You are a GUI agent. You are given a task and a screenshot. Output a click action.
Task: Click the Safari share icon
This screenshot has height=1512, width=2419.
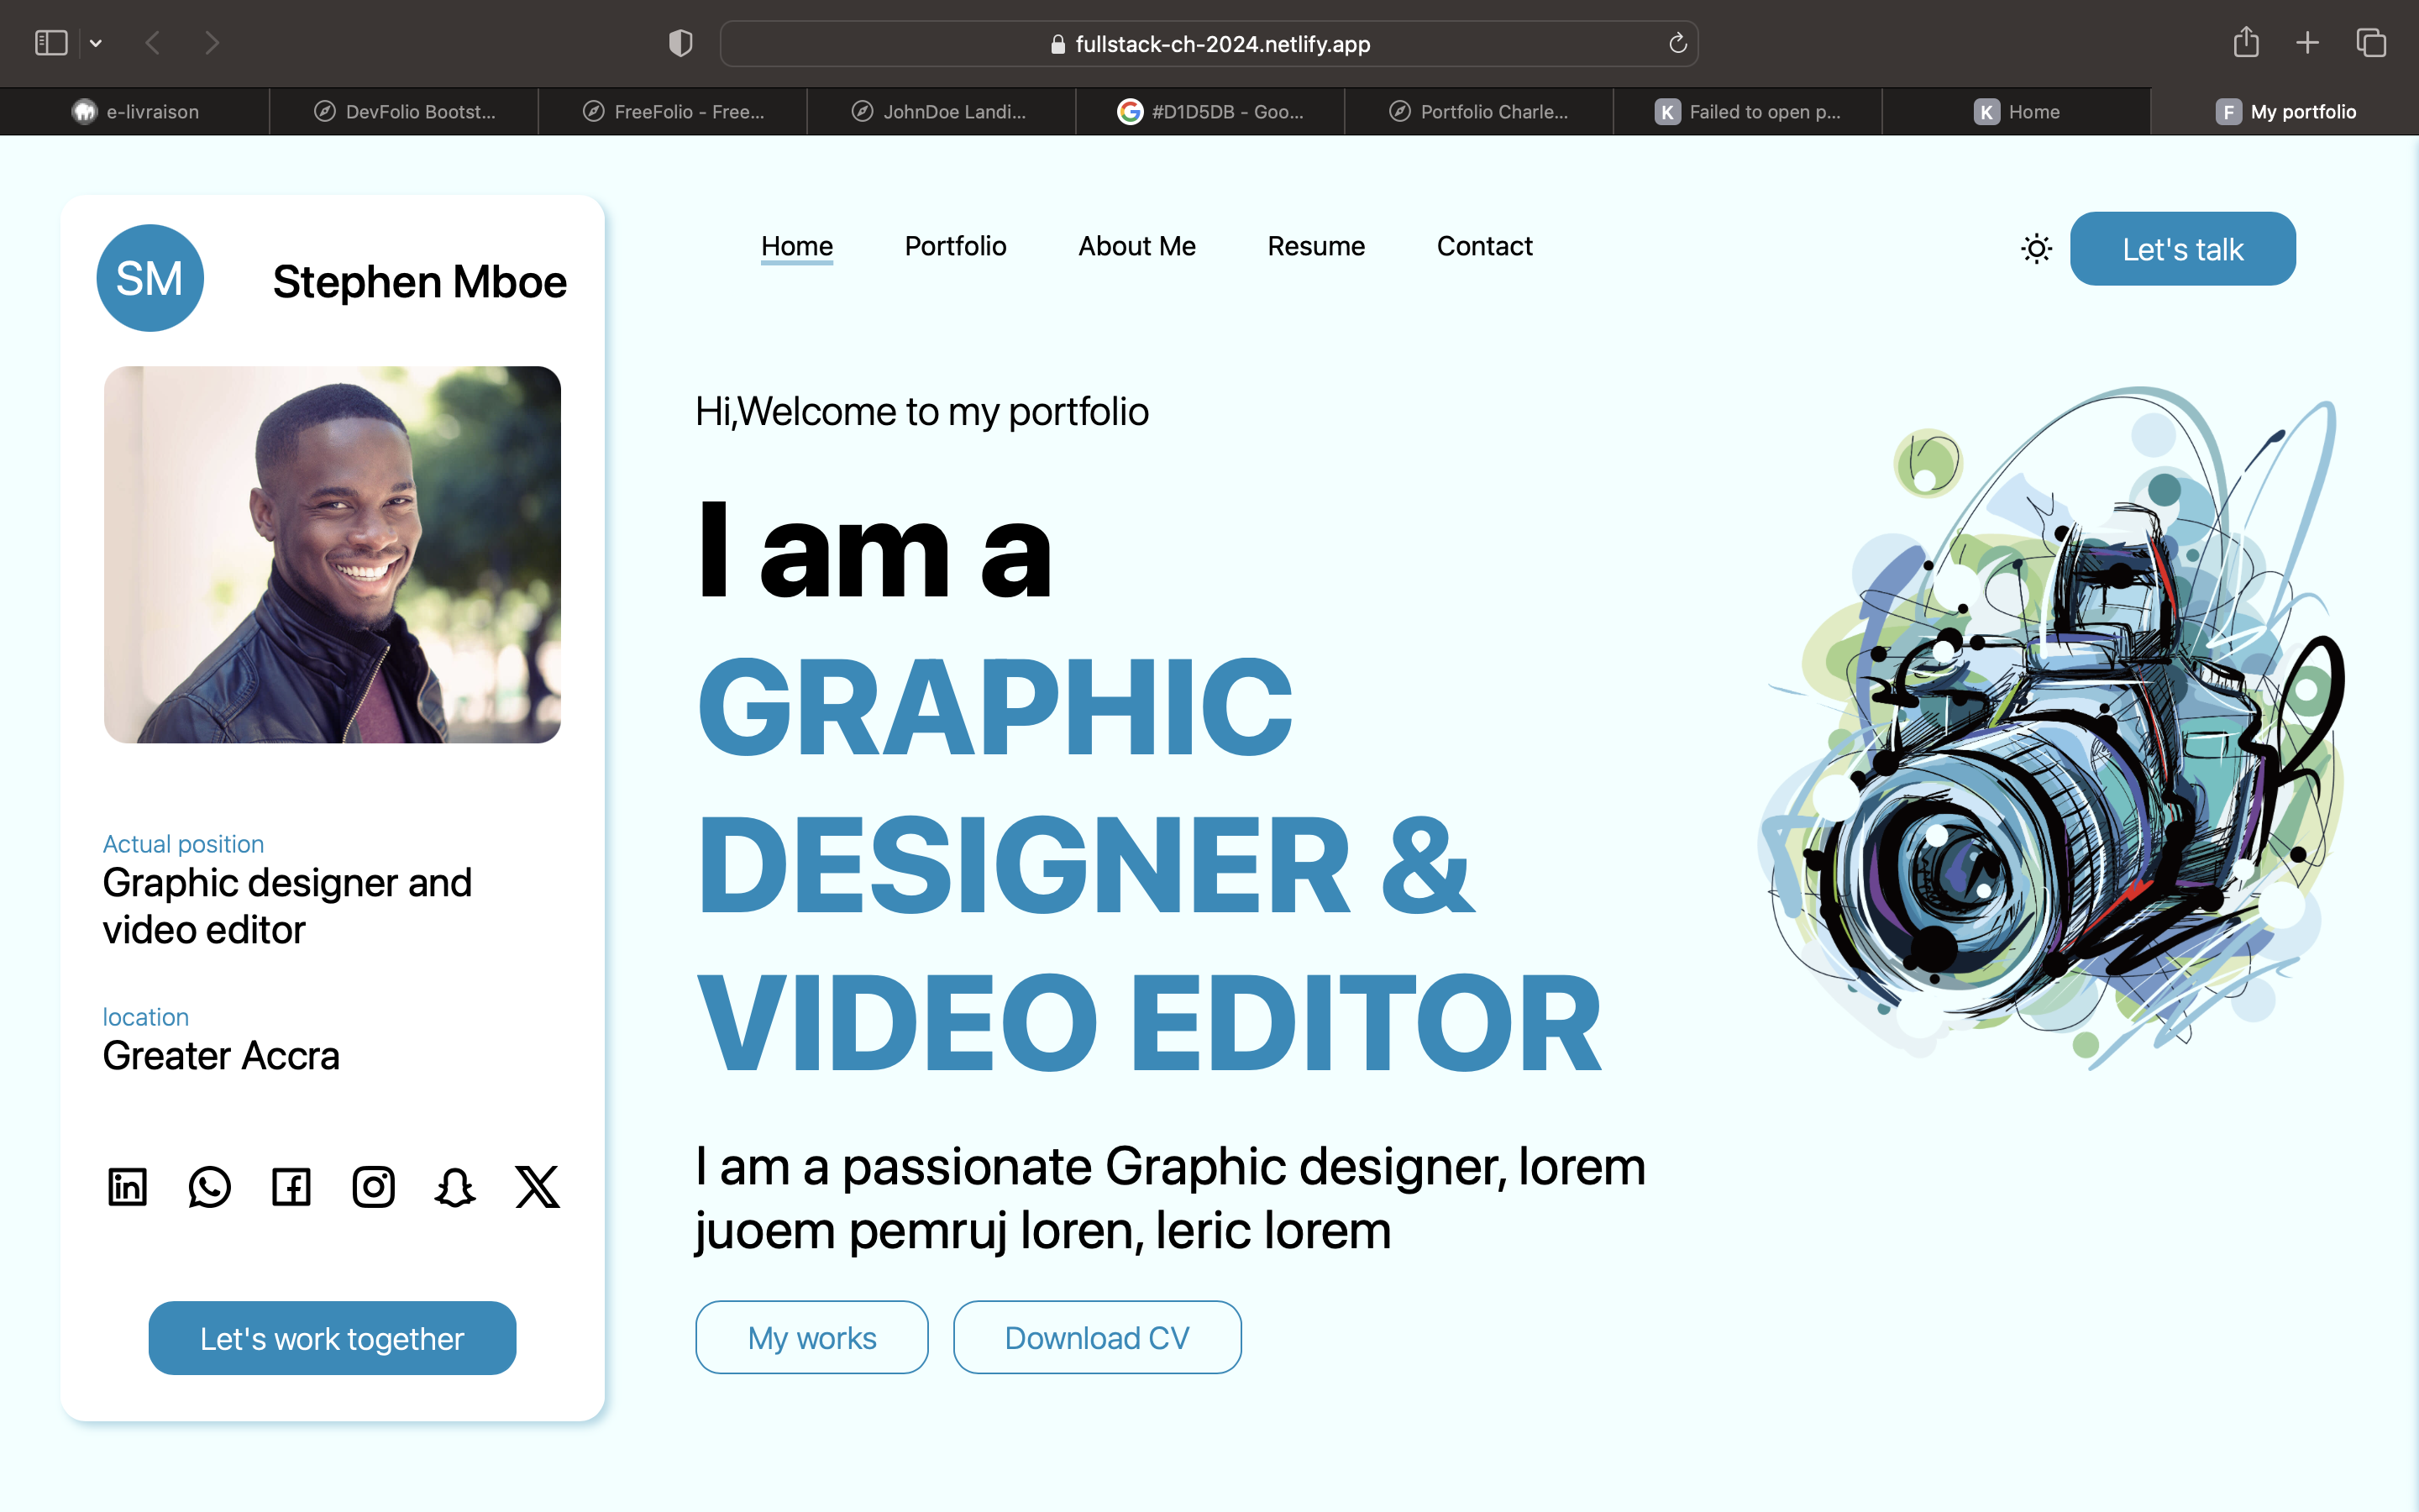pos(2245,43)
